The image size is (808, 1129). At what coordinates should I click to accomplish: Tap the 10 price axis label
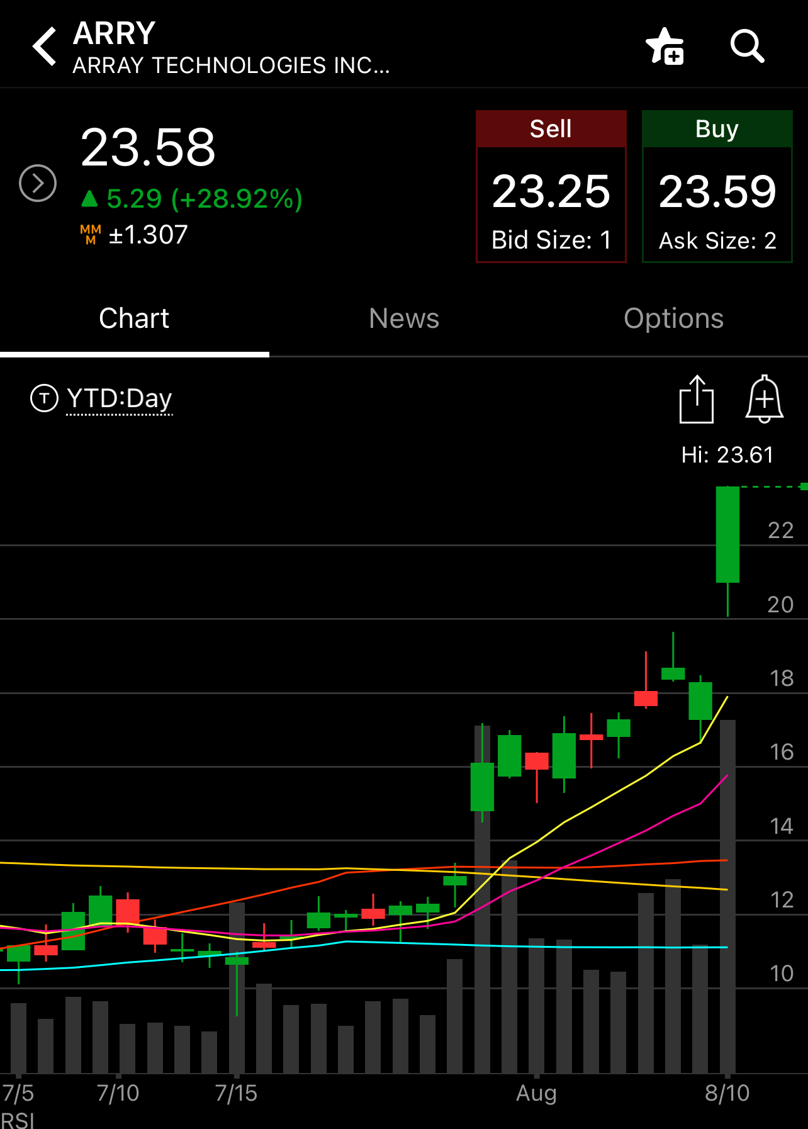(x=782, y=974)
